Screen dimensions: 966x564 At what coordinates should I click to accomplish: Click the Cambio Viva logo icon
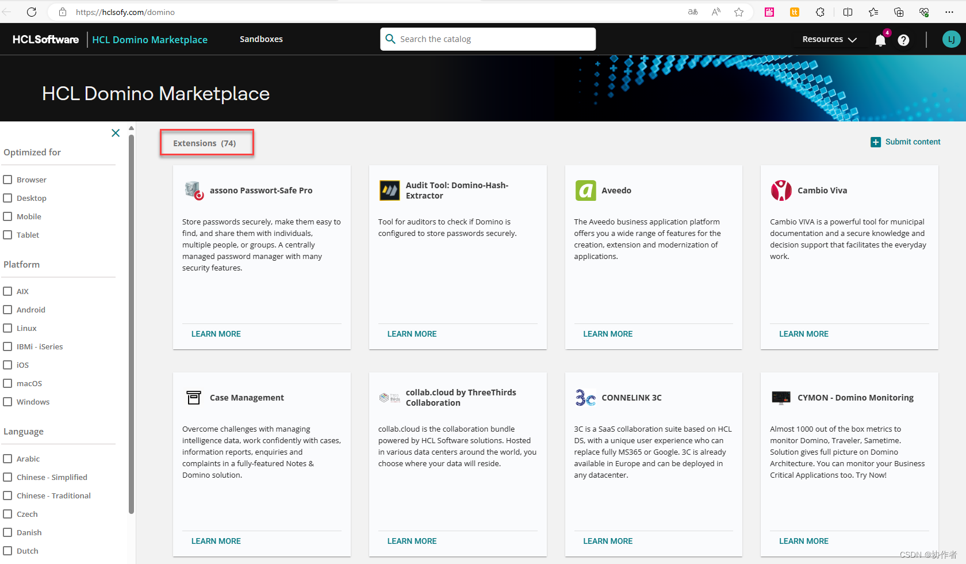[781, 190]
